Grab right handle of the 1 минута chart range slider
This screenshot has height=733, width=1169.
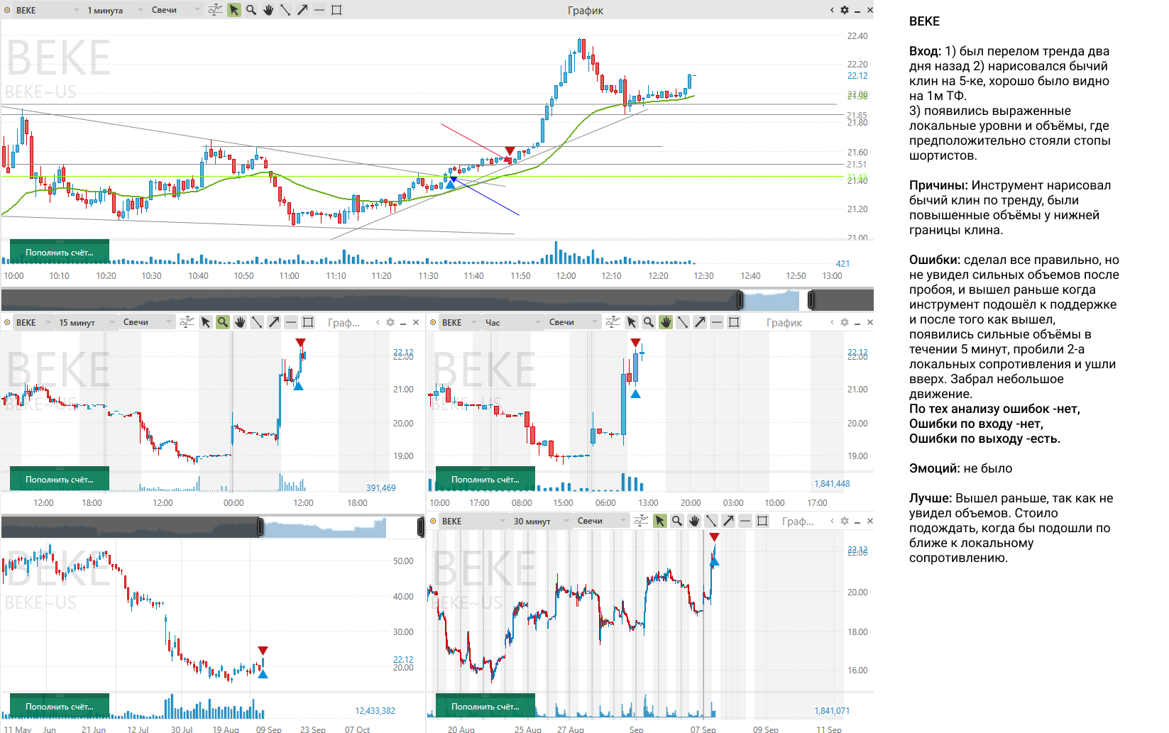[x=811, y=300]
